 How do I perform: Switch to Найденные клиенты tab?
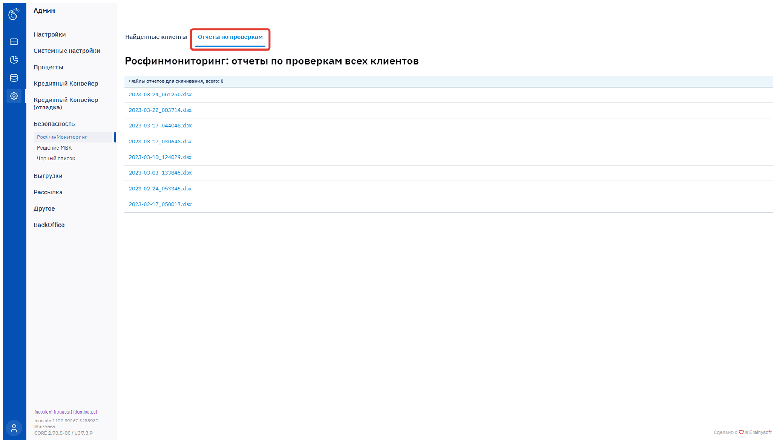tap(156, 37)
